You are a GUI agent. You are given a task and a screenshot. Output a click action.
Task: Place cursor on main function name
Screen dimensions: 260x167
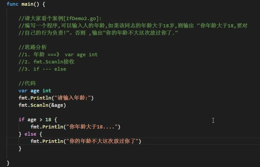click(x=27, y=4)
